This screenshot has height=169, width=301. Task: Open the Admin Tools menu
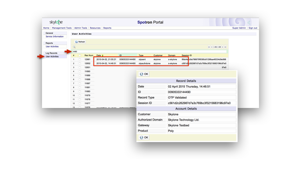[81, 28]
